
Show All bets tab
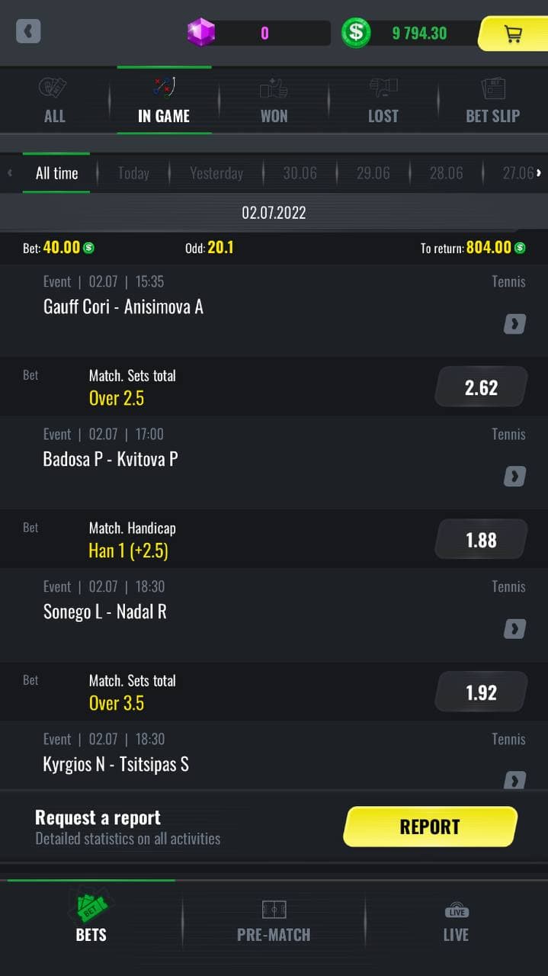(x=54, y=101)
